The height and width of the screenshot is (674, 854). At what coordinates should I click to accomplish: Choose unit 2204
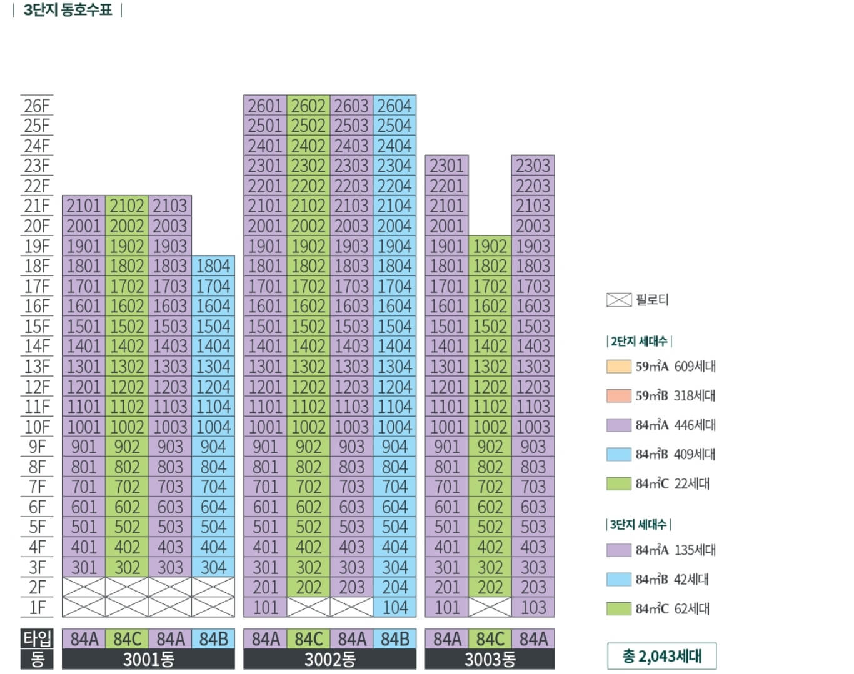394,186
